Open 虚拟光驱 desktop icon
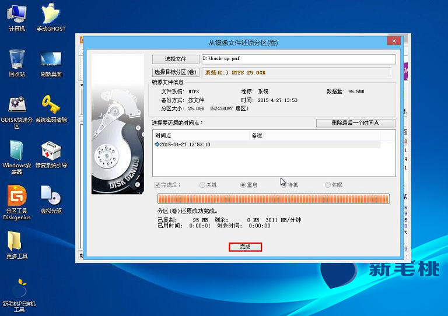This screenshot has height=316, width=448. (51, 200)
